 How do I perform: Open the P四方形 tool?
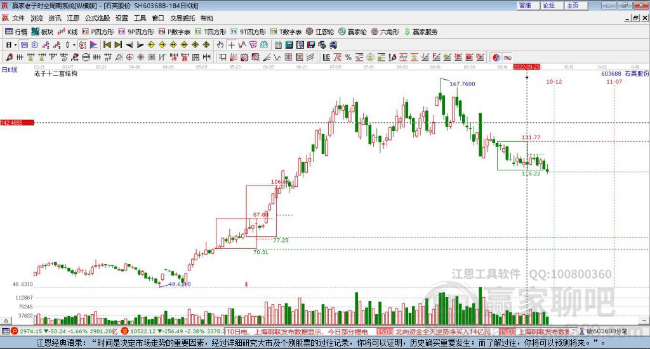coord(98,32)
